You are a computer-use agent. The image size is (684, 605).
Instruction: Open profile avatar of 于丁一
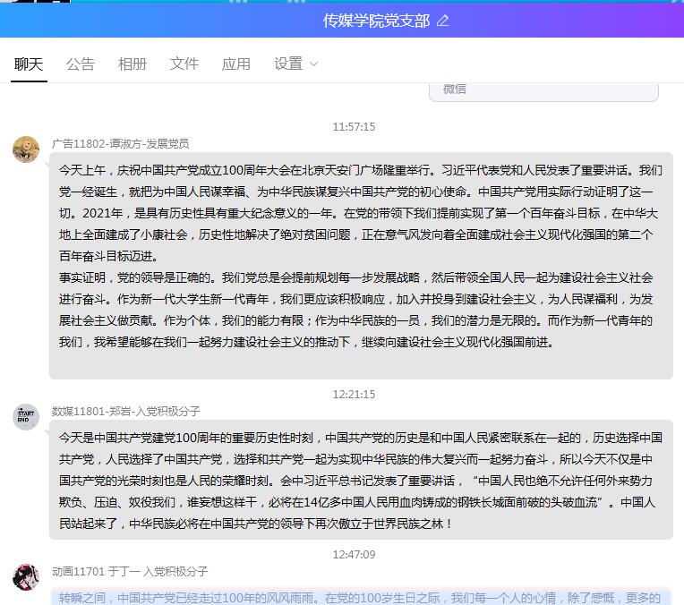(26, 577)
